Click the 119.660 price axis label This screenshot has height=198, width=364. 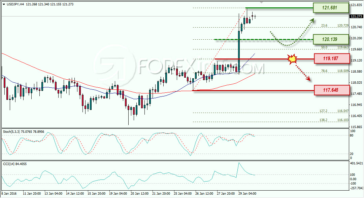click(x=356, y=49)
